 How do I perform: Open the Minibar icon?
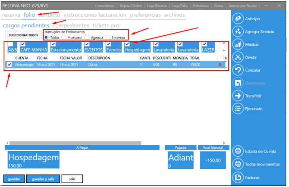238,44
